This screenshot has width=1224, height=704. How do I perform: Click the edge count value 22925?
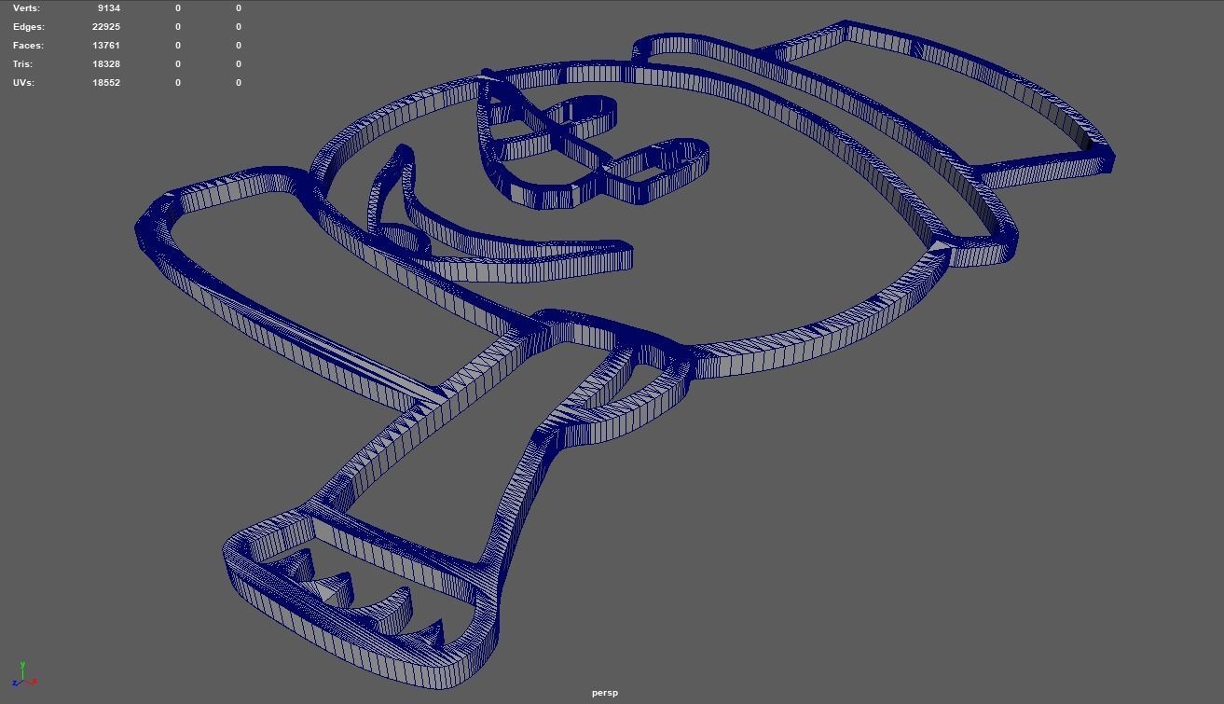pyautogui.click(x=106, y=27)
